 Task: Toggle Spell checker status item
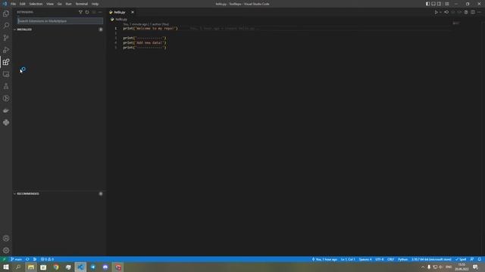[x=461, y=259]
